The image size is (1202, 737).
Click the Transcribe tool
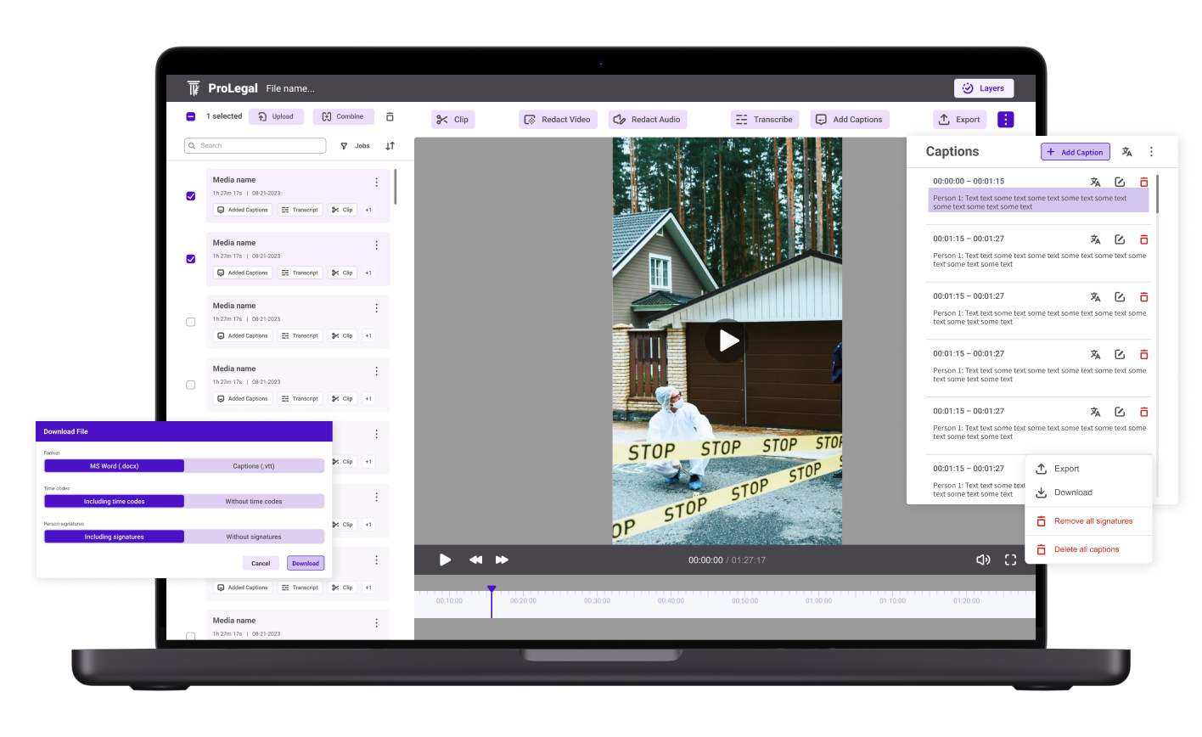pyautogui.click(x=765, y=120)
